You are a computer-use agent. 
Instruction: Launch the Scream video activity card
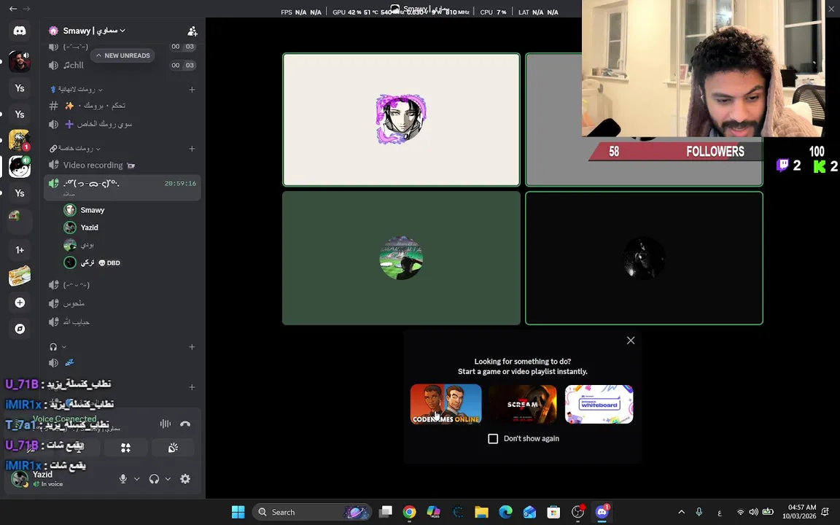point(522,405)
